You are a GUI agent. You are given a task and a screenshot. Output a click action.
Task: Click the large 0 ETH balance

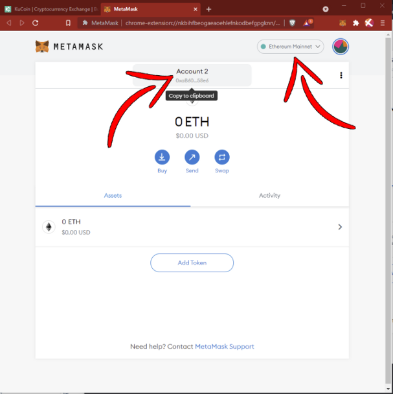192,122
